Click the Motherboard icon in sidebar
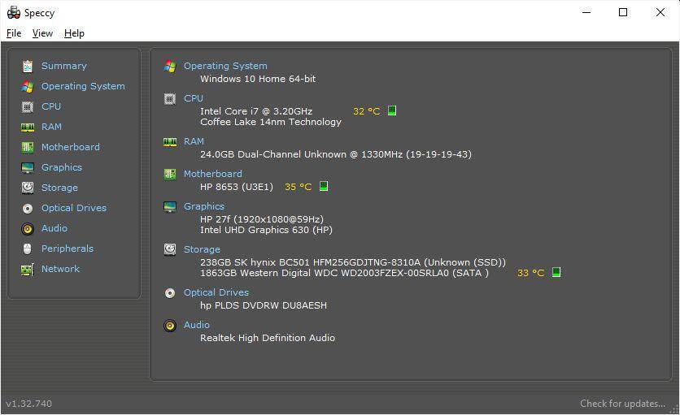The width and height of the screenshot is (680, 415). point(28,147)
